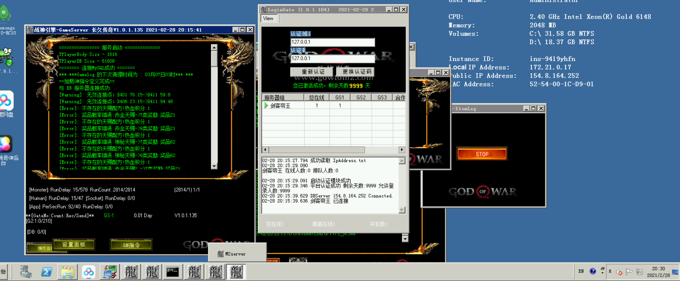Image resolution: width=680 pixels, height=281 pixels.
Task: Click the 总在线 cell value for 剑客帝王
Action: tap(317, 106)
